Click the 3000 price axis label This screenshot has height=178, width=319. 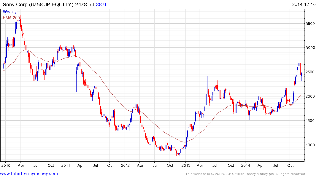310,47
